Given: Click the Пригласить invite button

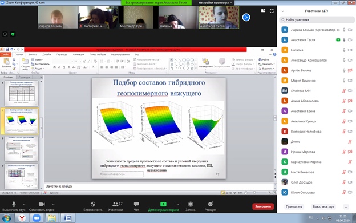Looking at the screenshot, I should [294, 206].
